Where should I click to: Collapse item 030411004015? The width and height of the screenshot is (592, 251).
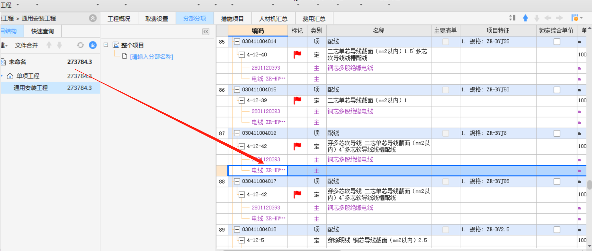(237, 90)
